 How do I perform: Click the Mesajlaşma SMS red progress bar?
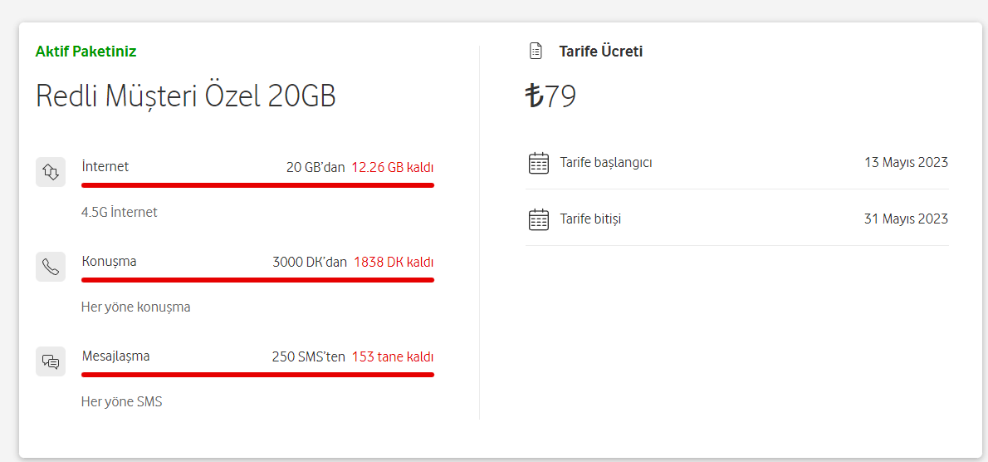tap(257, 375)
